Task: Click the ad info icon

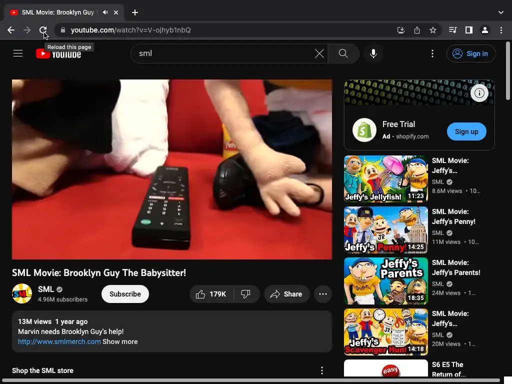Action: click(479, 93)
